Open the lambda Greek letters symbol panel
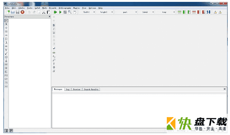This screenshot has width=230, height=135. click(6, 43)
